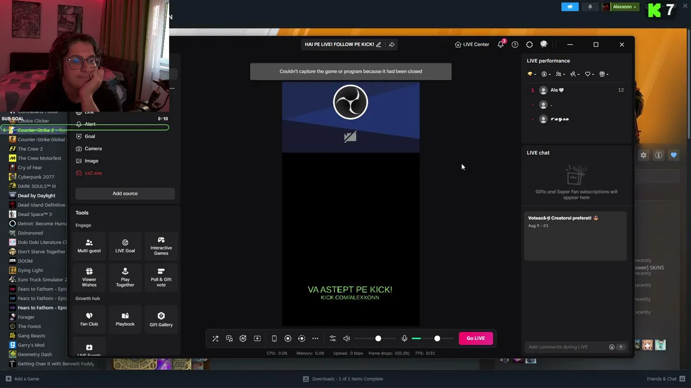Viewport: 691px width, 388px height.
Task: Select top viewer Ale in ranking
Action: tap(577, 90)
